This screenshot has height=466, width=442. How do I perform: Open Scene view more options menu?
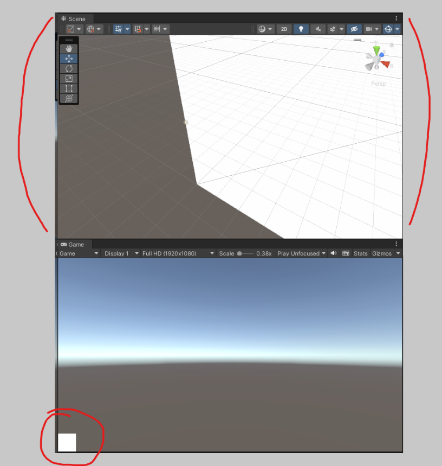pyautogui.click(x=396, y=18)
